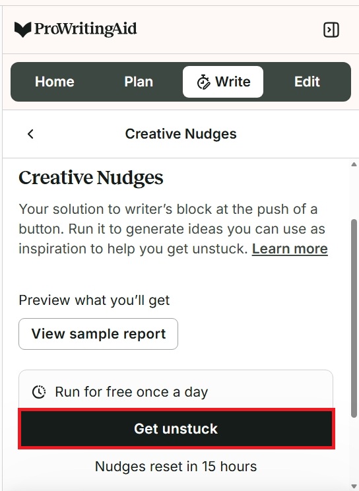The image size is (359, 491).
Task: Collapse the sidebar panel icon
Action: coord(331,30)
